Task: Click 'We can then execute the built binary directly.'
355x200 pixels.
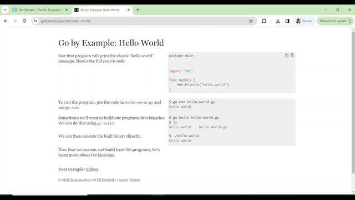Action: pos(100,136)
